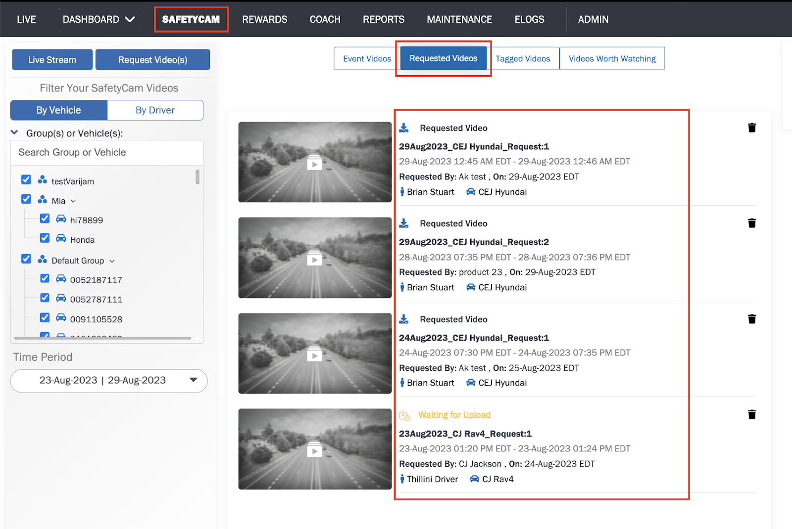Uncheck the 0052187117 vehicle checkbox
Screen dimensions: 792x529
[45, 278]
